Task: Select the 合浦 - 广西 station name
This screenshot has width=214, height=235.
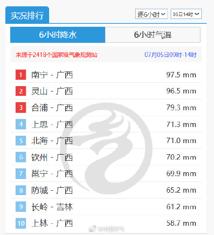Action: (x=52, y=108)
